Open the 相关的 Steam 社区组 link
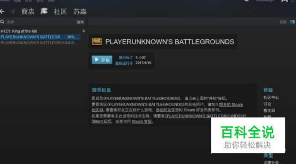296x164 pixels. (231, 105)
